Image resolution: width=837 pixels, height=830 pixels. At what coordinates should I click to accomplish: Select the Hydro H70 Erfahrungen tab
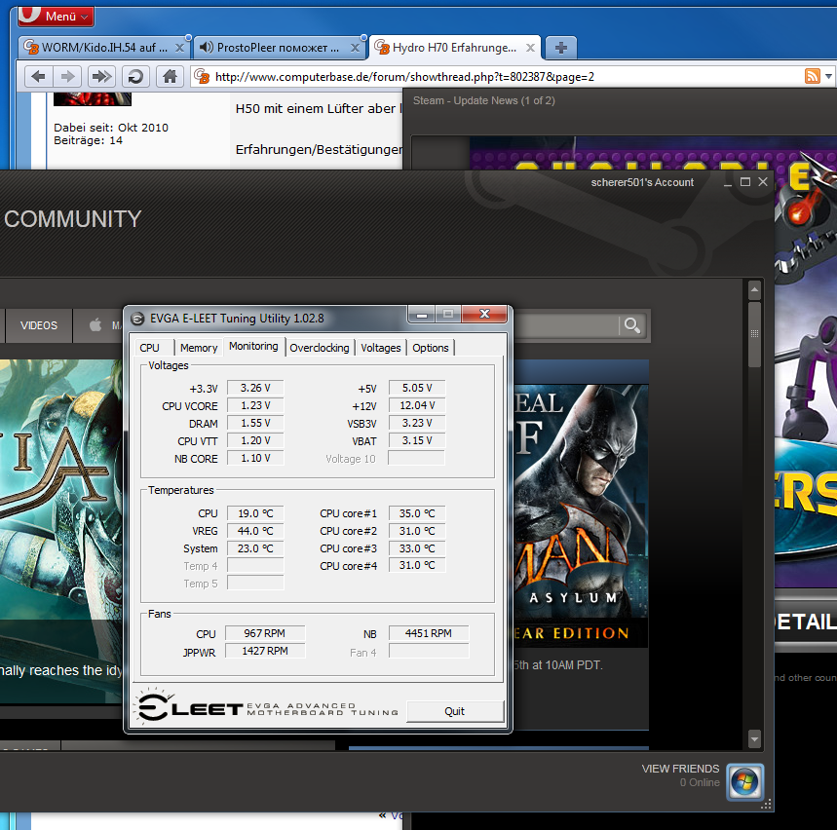click(x=455, y=48)
